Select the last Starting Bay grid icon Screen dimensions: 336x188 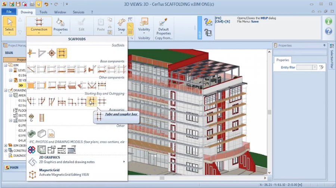102,101
